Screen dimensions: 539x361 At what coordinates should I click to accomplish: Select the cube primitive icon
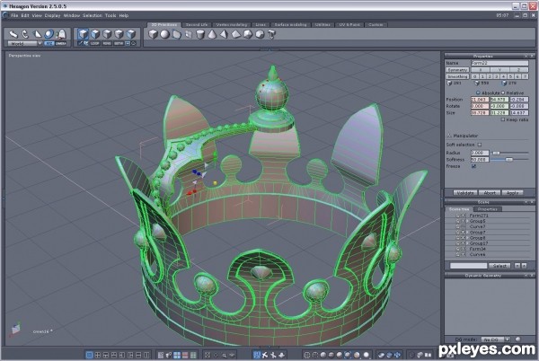pos(153,34)
